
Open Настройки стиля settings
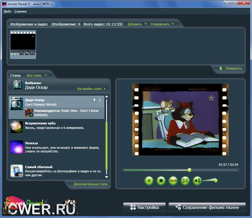pyautogui.click(x=91, y=89)
